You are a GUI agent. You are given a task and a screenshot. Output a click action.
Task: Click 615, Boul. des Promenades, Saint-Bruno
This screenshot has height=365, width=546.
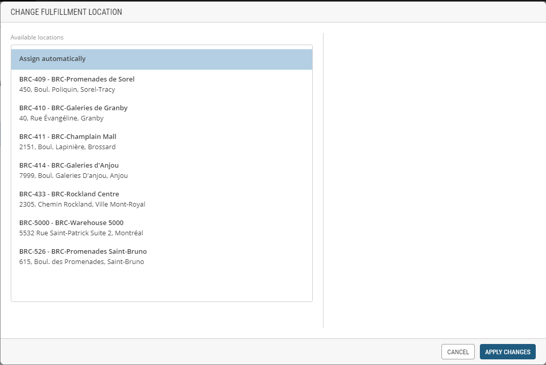[82, 262]
